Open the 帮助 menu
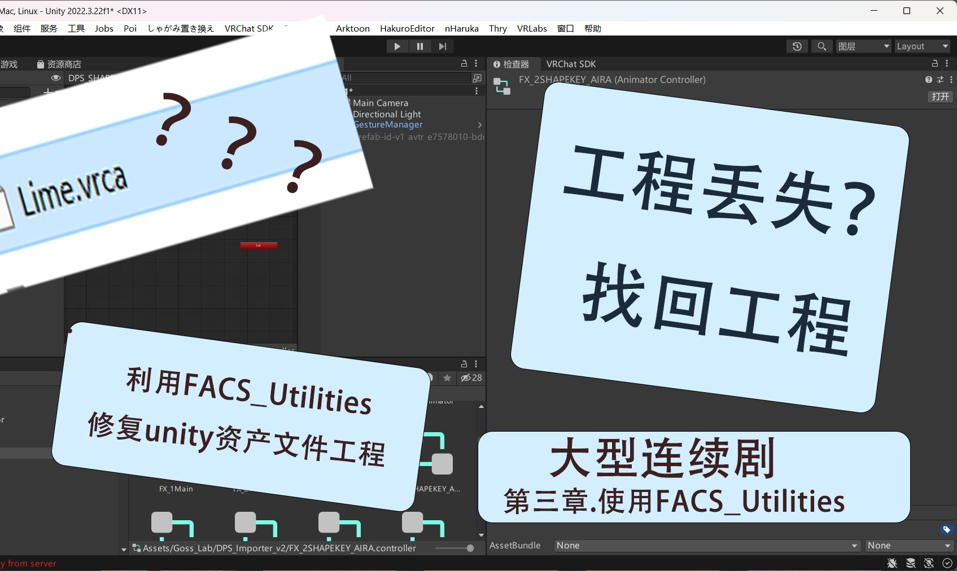This screenshot has height=571, width=957. 593,28
